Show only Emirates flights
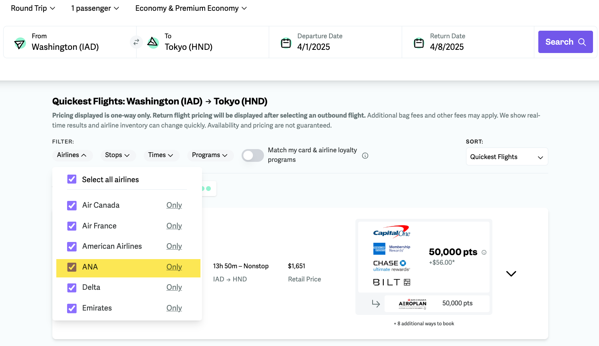The width and height of the screenshot is (599, 346). [x=174, y=308]
